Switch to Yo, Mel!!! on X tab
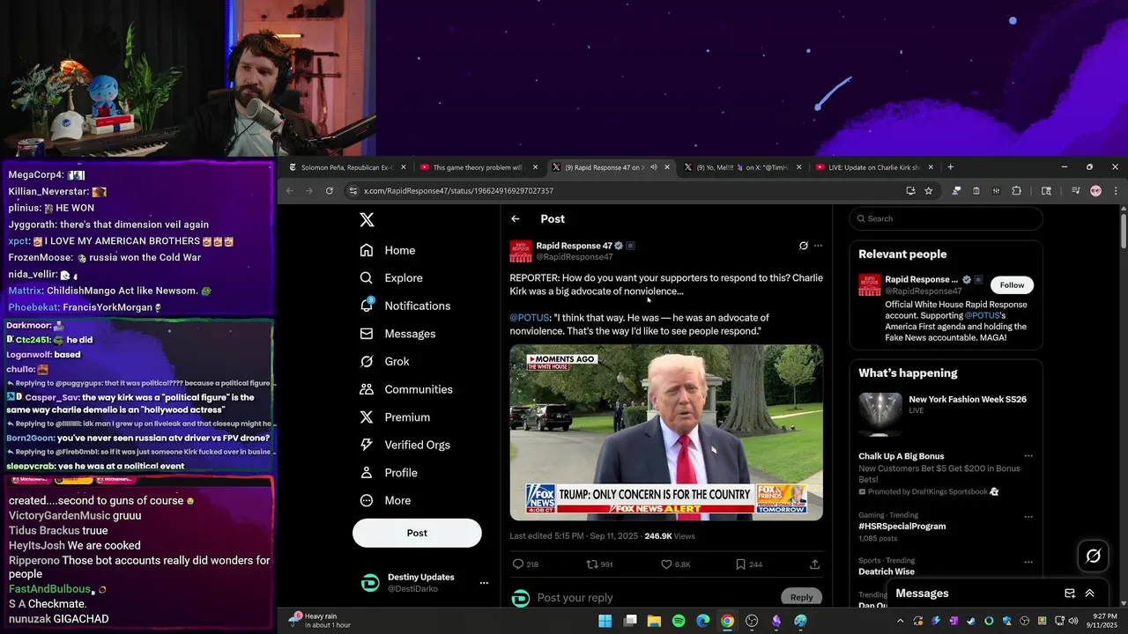This screenshot has width=1128, height=634. [x=741, y=167]
